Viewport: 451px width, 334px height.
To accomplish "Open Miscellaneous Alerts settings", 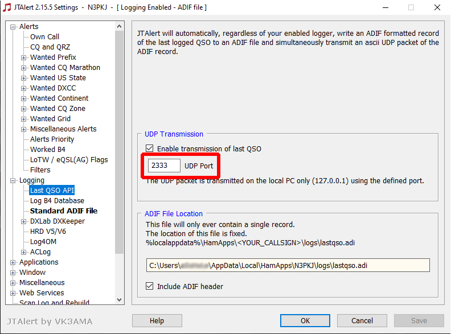I will (x=63, y=129).
